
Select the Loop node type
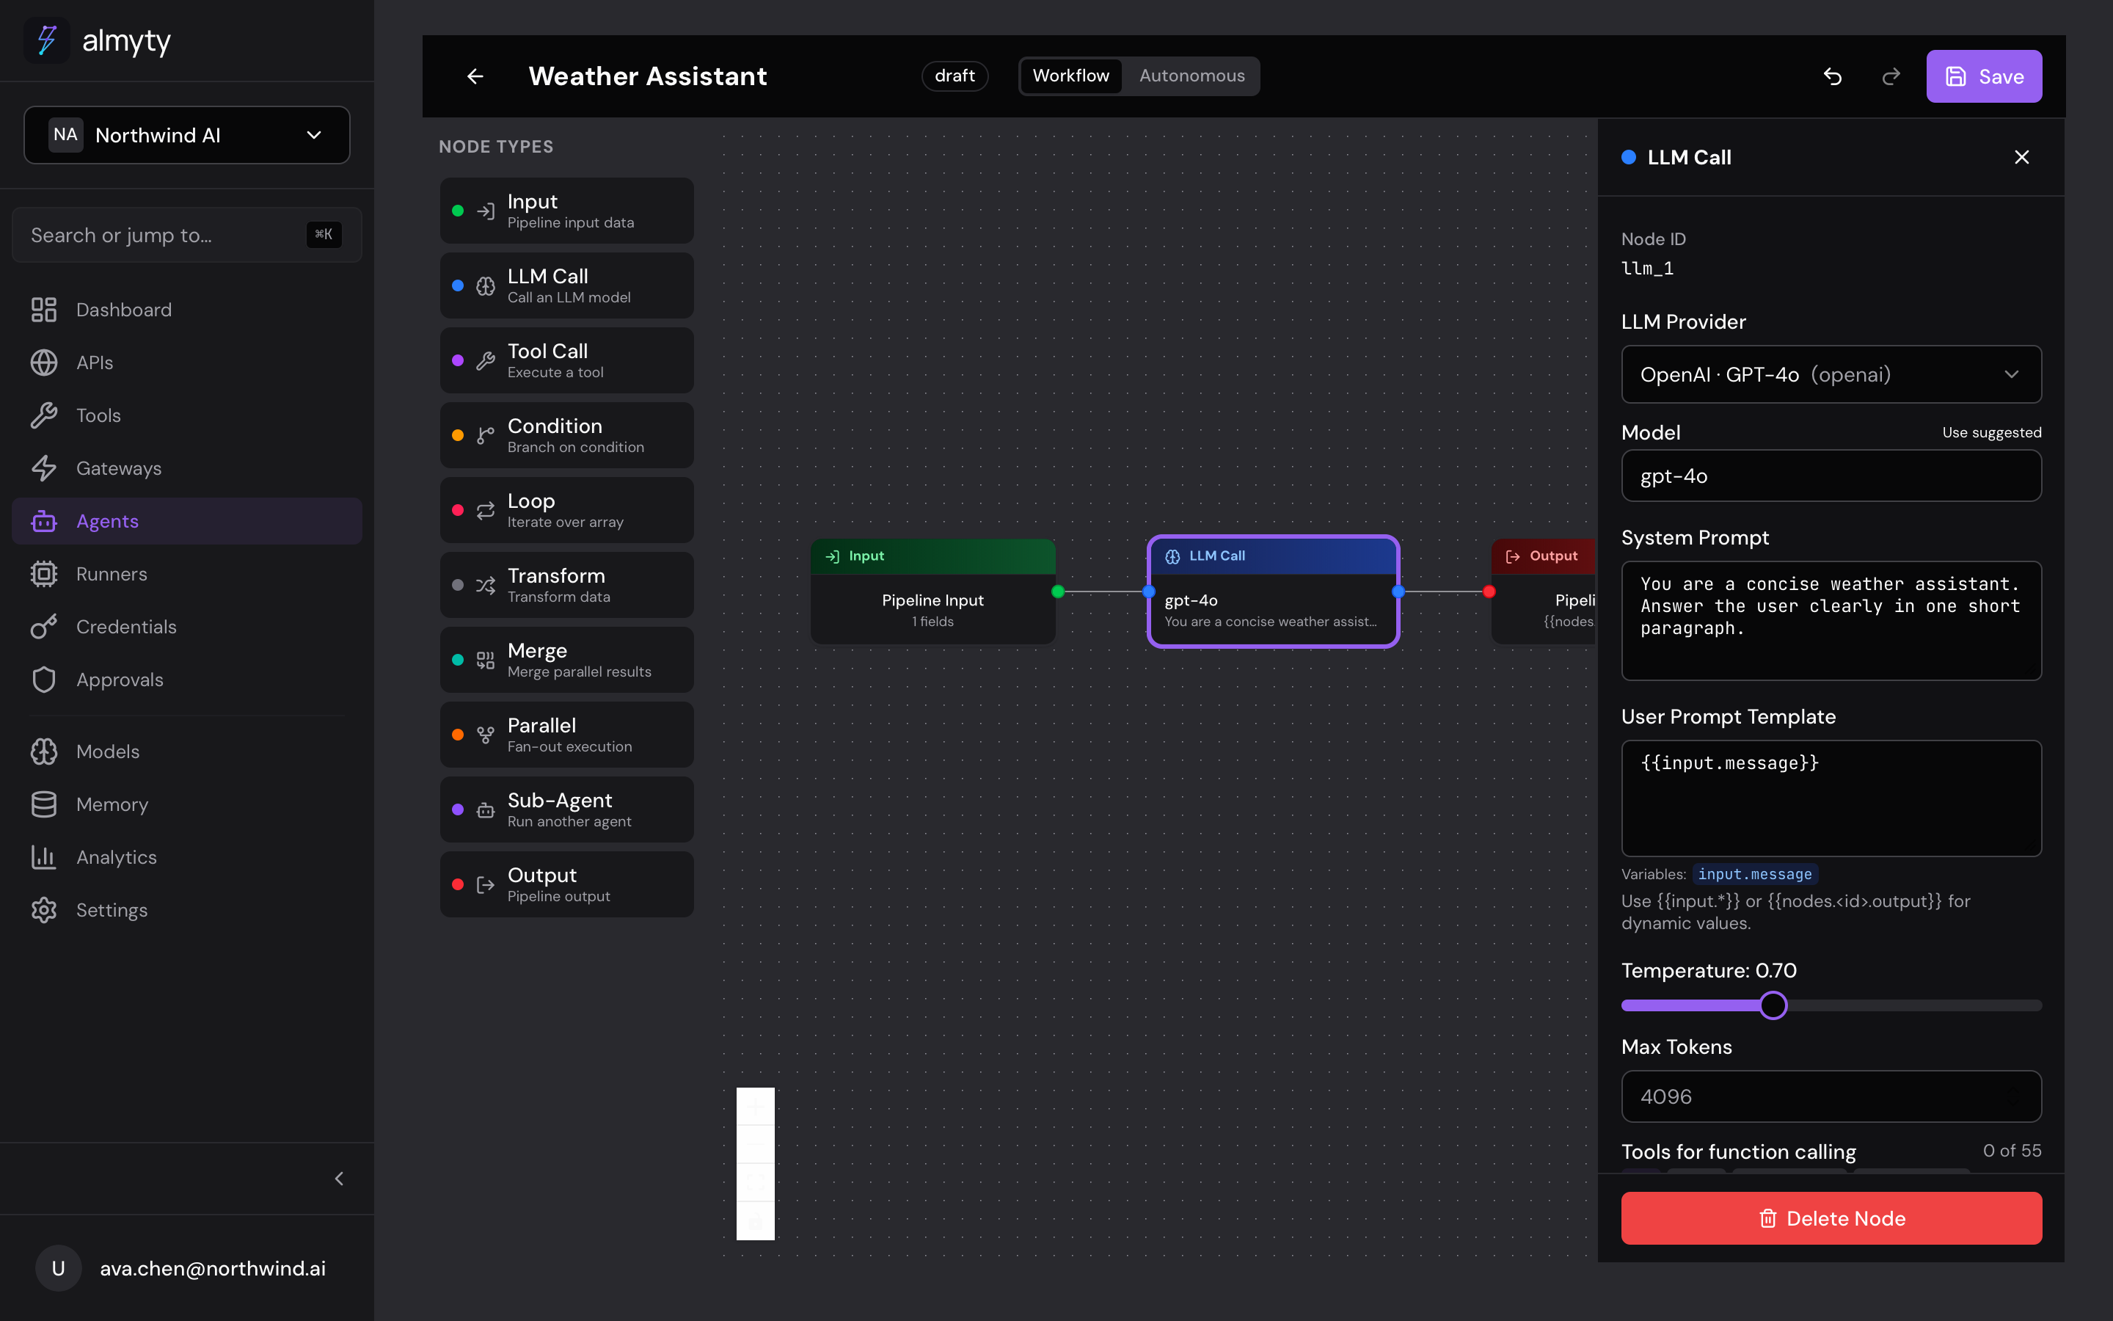[x=566, y=510]
